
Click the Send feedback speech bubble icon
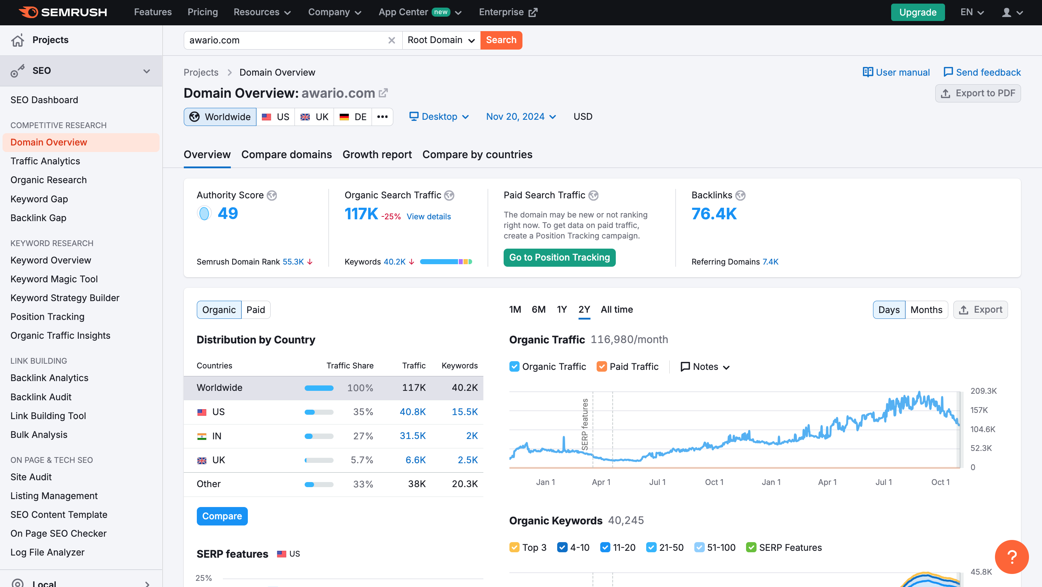[x=948, y=72]
